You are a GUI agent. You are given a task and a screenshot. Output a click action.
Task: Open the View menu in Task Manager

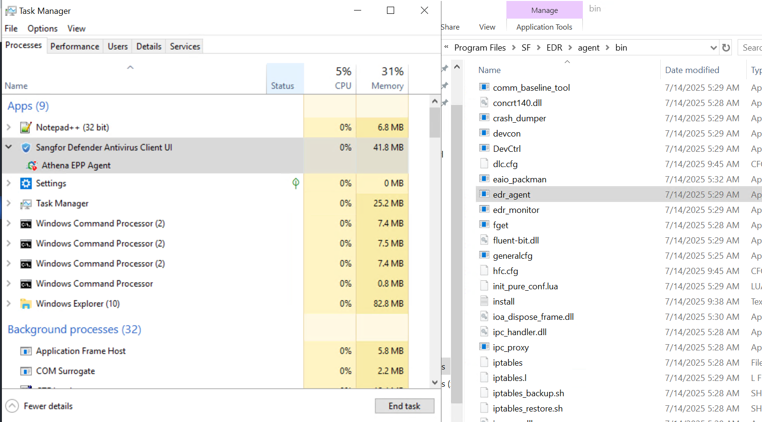[x=76, y=29]
